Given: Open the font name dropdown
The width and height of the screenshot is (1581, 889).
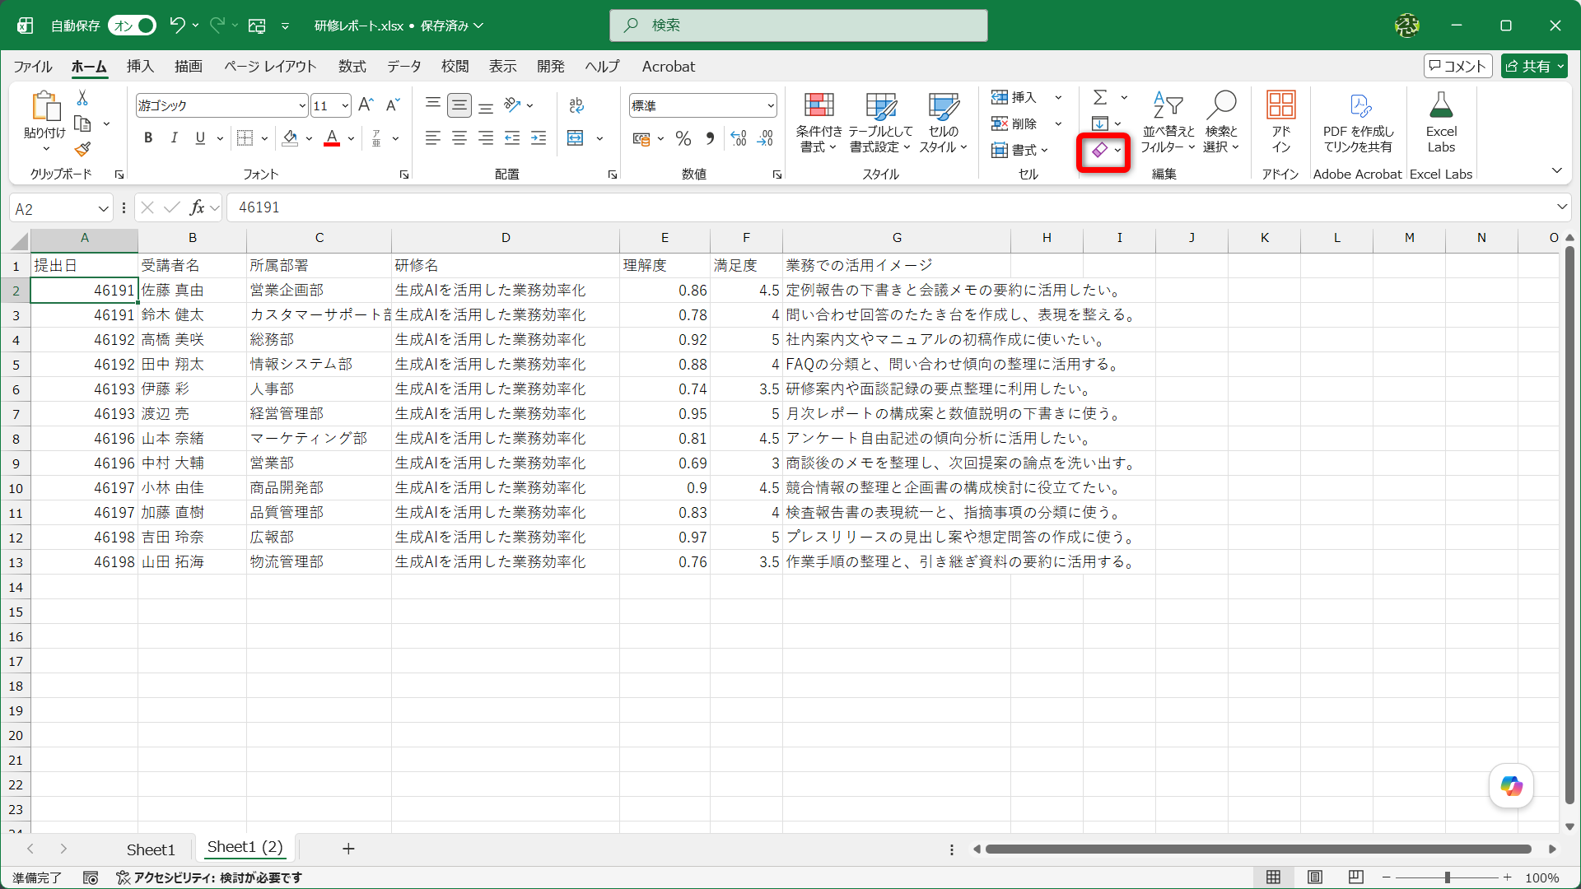Looking at the screenshot, I should [x=302, y=105].
